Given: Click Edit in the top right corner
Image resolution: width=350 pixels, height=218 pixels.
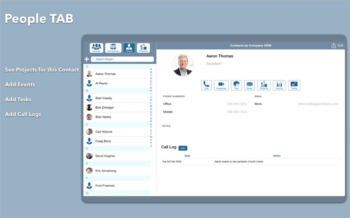Looking at the screenshot, I should click(340, 45).
